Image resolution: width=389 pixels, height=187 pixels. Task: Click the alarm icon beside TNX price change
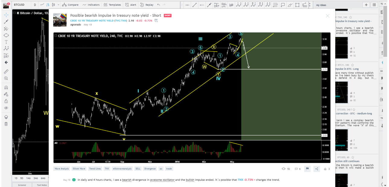click(x=156, y=20)
